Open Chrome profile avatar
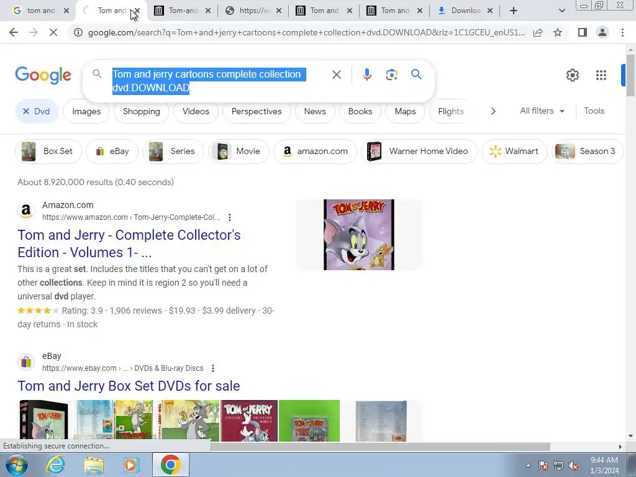 602,32
